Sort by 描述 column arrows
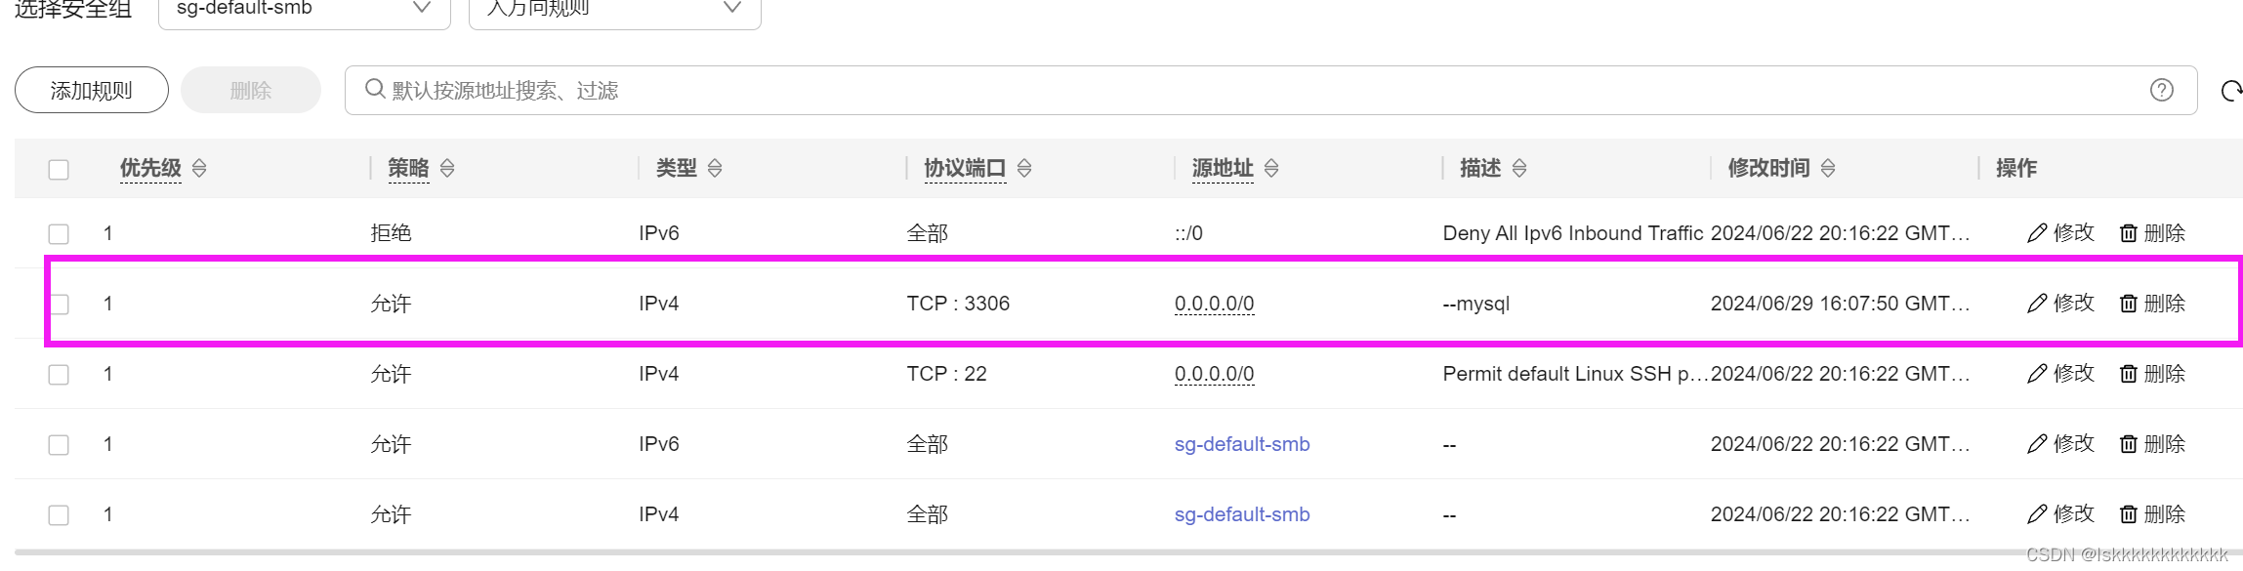2243x571 pixels. [x=1519, y=168]
